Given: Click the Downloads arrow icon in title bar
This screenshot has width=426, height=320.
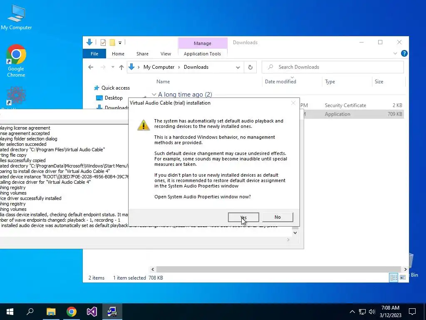Looking at the screenshot, I should [x=89, y=42].
